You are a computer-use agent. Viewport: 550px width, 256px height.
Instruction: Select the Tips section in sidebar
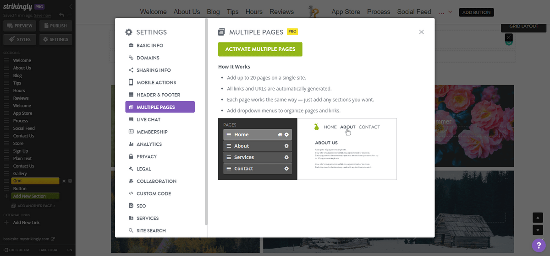pos(17,83)
